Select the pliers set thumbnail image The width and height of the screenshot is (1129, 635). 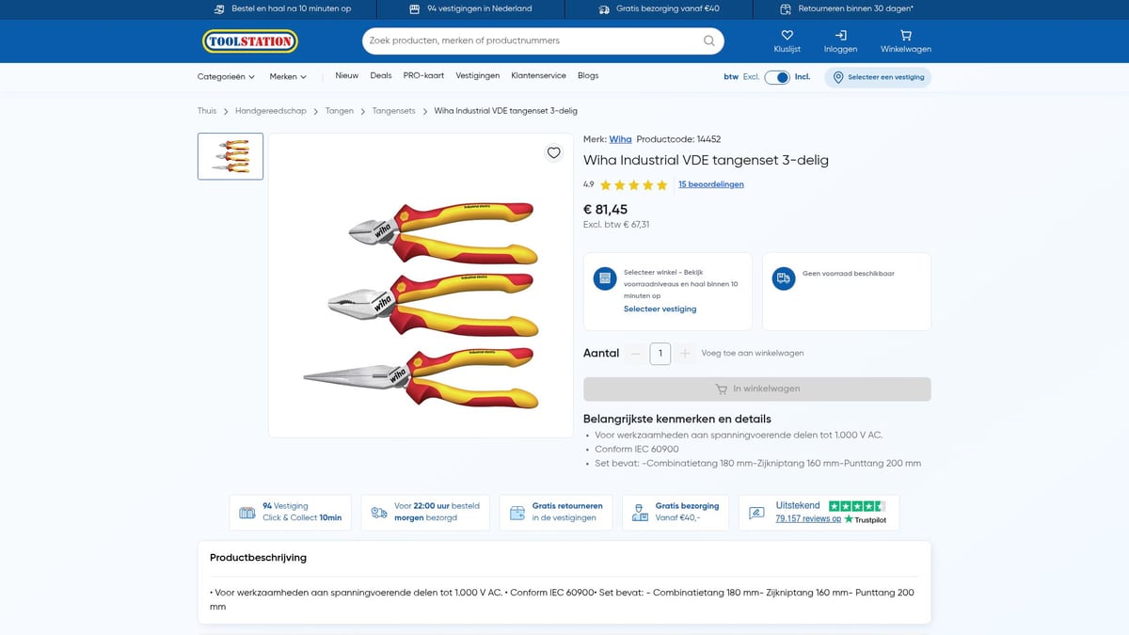click(231, 156)
